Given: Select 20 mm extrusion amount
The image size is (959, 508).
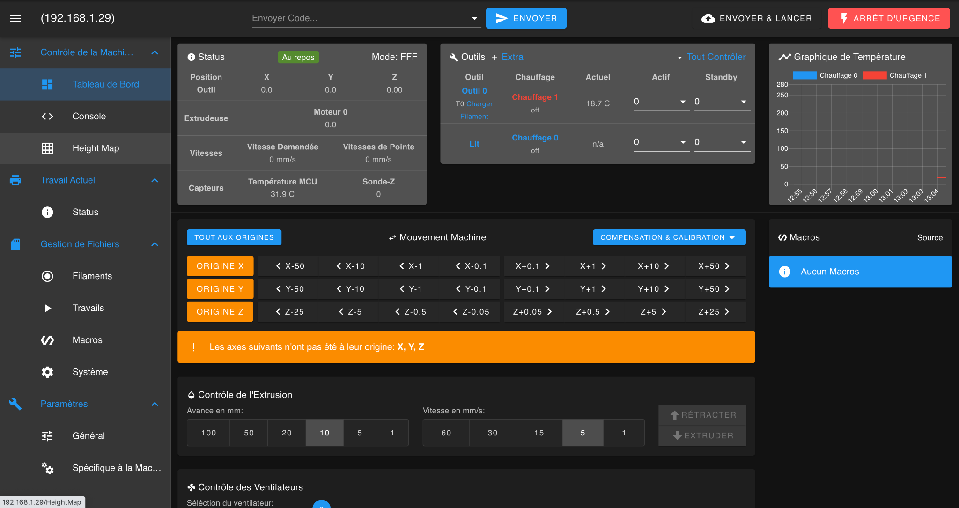Looking at the screenshot, I should 287,433.
